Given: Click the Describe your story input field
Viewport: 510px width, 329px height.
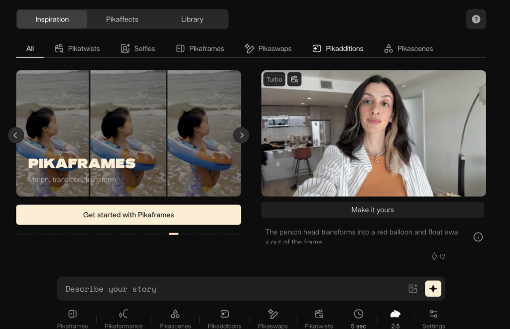Looking at the screenshot, I should coord(232,289).
